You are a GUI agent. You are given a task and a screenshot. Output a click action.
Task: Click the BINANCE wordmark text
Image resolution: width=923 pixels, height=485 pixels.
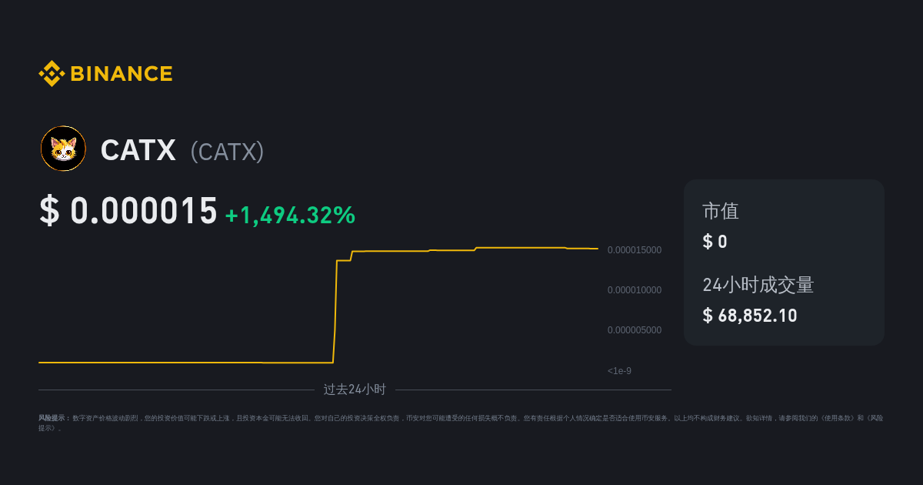coord(122,74)
